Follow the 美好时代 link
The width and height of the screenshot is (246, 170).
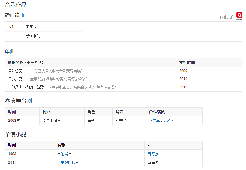[x=68, y=162]
